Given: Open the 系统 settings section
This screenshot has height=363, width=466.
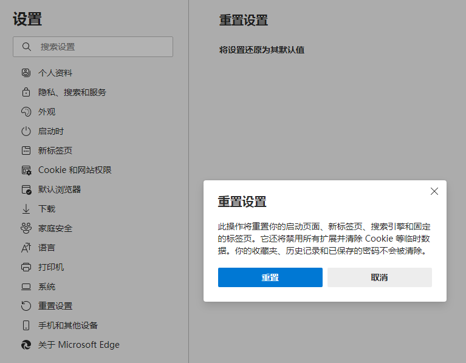Looking at the screenshot, I should 47,287.
